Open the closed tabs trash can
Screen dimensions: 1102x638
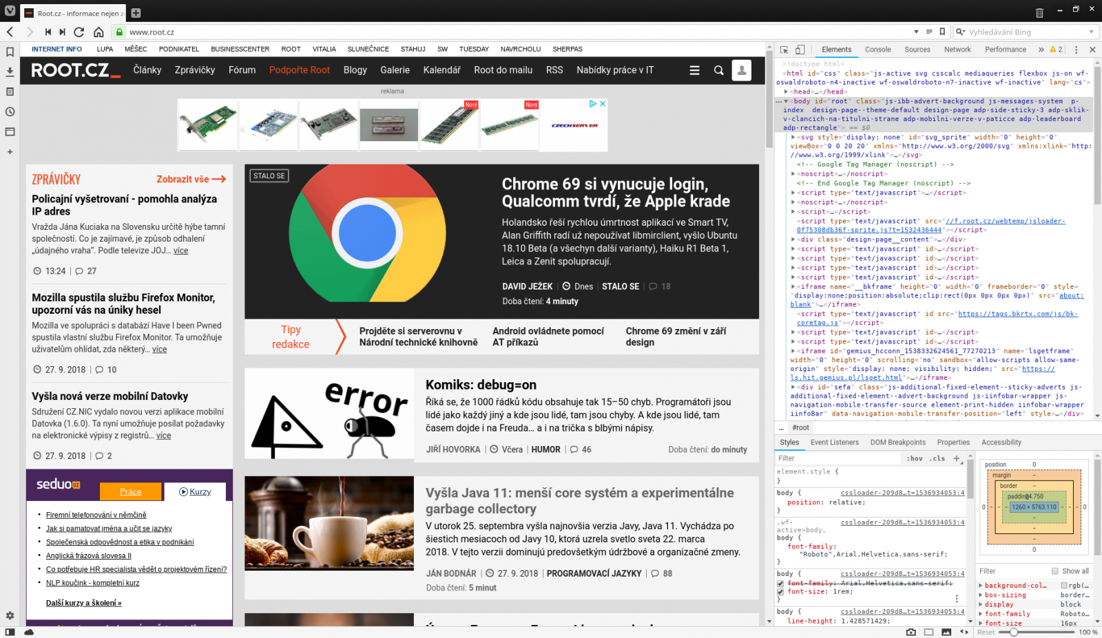coord(1039,12)
